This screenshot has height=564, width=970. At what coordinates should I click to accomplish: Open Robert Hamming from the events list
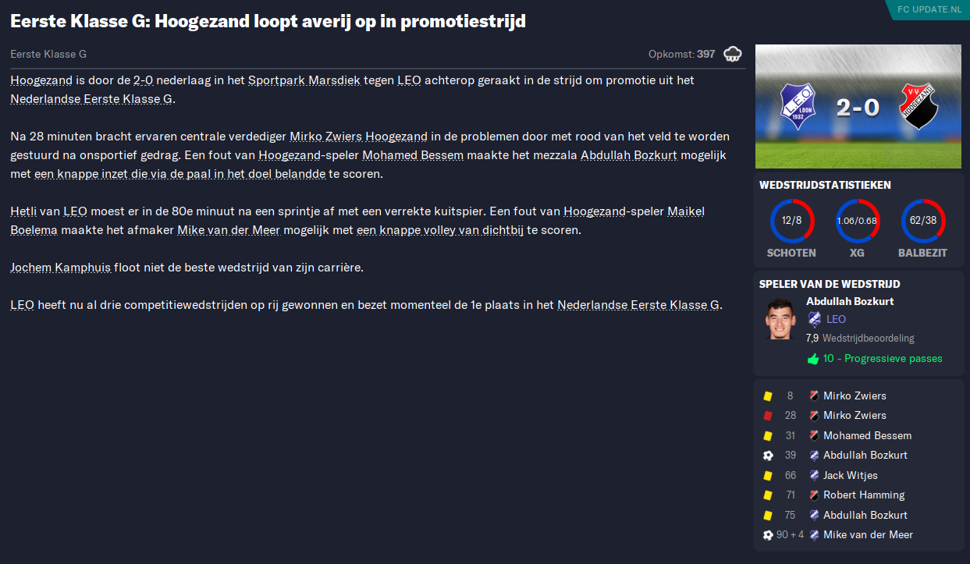[864, 495]
